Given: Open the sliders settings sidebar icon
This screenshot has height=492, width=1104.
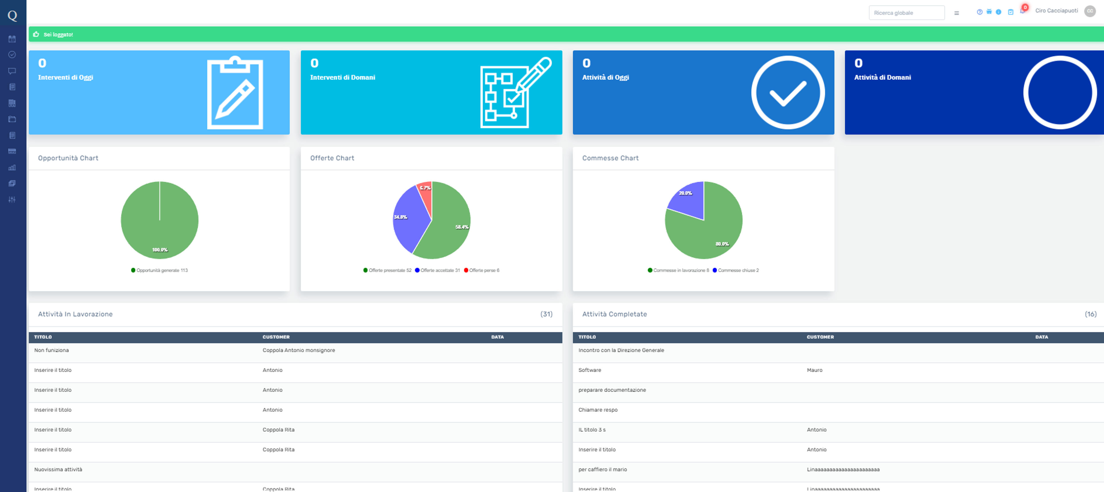Looking at the screenshot, I should coord(12,200).
